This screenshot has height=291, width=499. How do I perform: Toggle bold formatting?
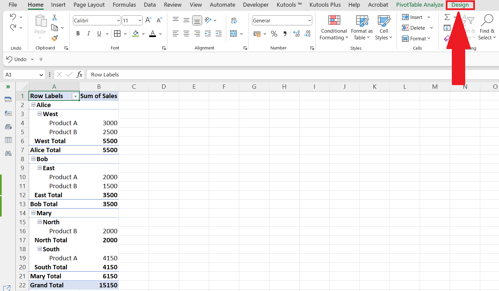78,33
